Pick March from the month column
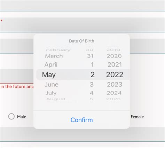The image size is (165, 148). 54,56
